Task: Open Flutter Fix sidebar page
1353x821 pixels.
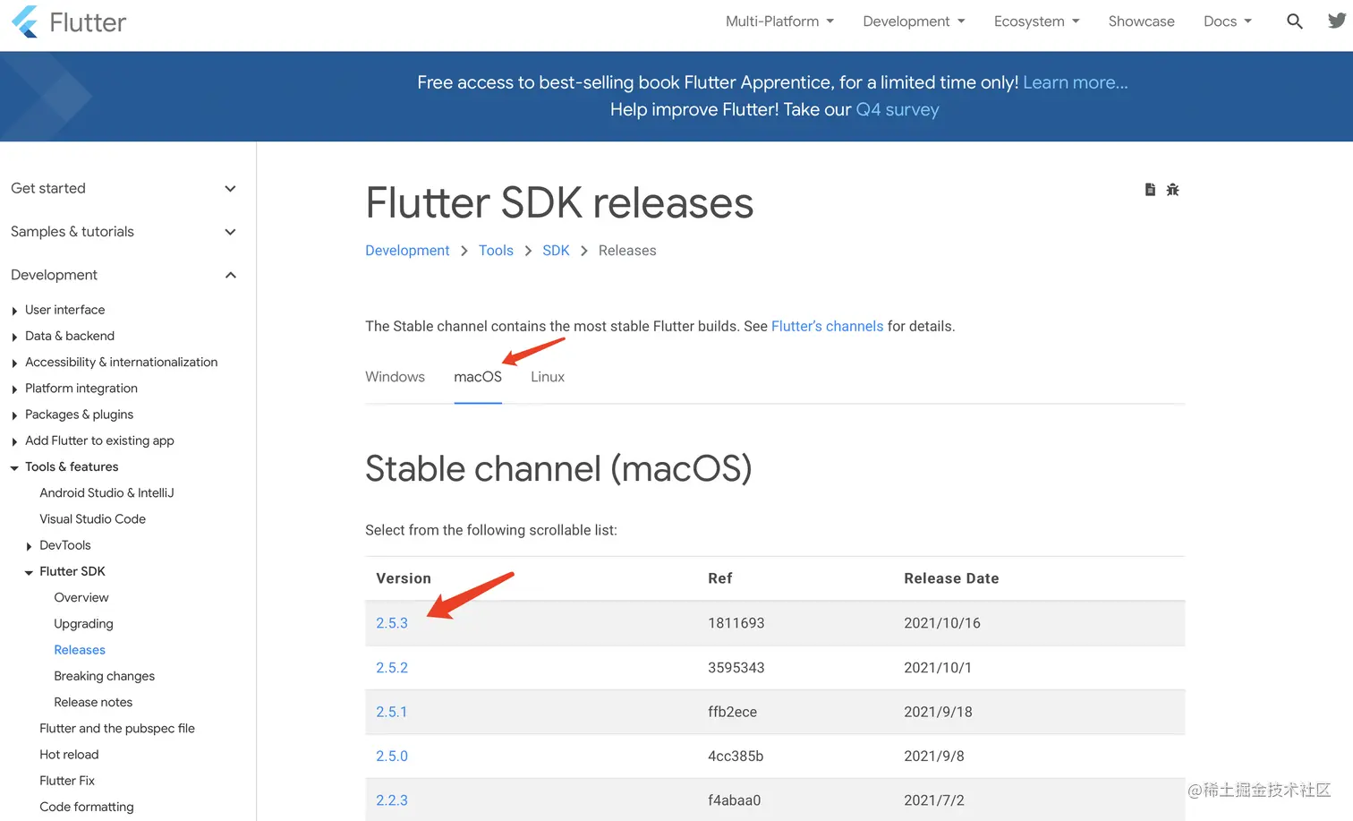Action: tap(67, 780)
